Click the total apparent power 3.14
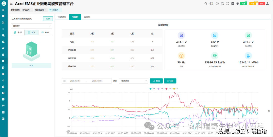 coord(152,66)
